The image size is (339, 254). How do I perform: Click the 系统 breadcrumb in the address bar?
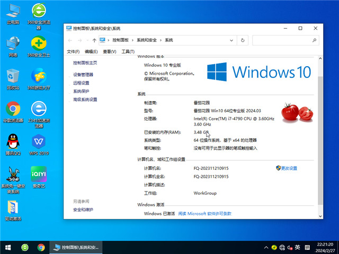(169, 40)
